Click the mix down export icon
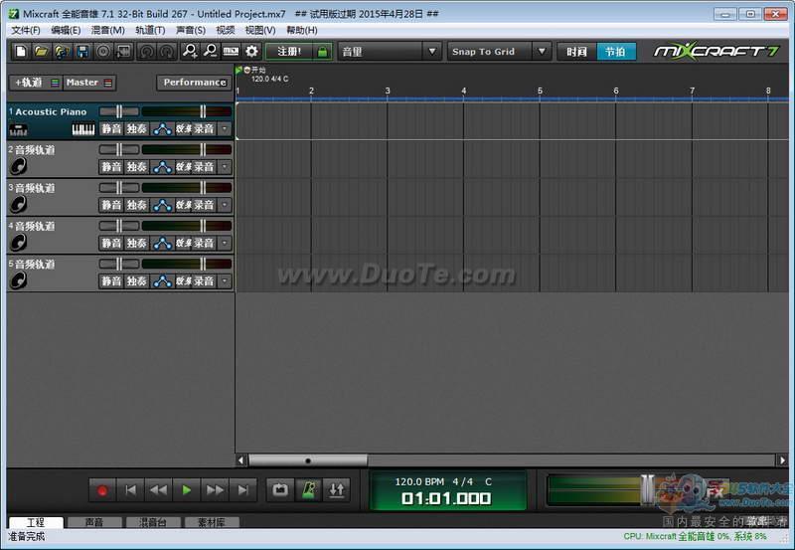Viewport: 795px width, 550px height. [124, 52]
